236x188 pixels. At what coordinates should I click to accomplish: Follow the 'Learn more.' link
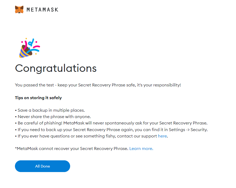[141, 149]
